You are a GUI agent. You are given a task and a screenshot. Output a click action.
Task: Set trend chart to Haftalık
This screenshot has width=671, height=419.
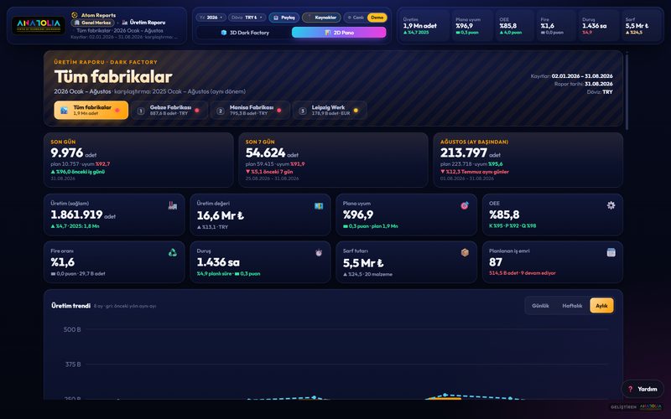click(572, 306)
